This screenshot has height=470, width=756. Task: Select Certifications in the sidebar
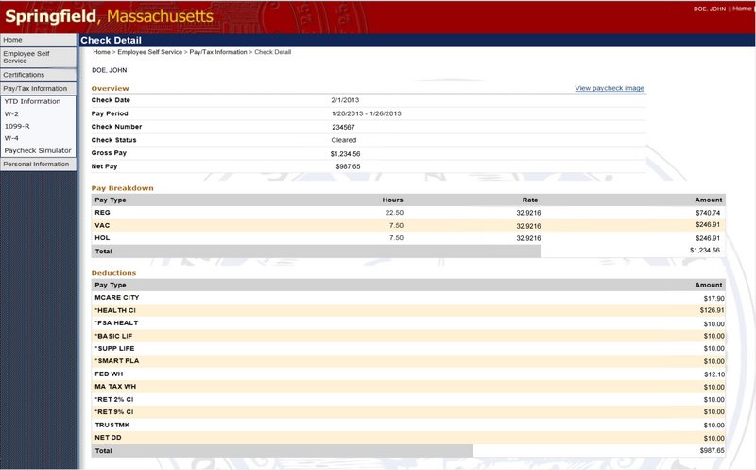click(38, 75)
